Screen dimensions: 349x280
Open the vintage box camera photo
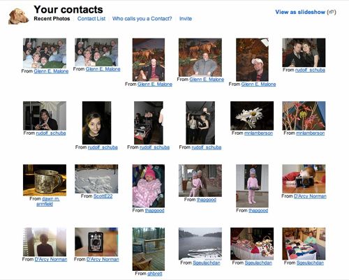tap(96, 242)
